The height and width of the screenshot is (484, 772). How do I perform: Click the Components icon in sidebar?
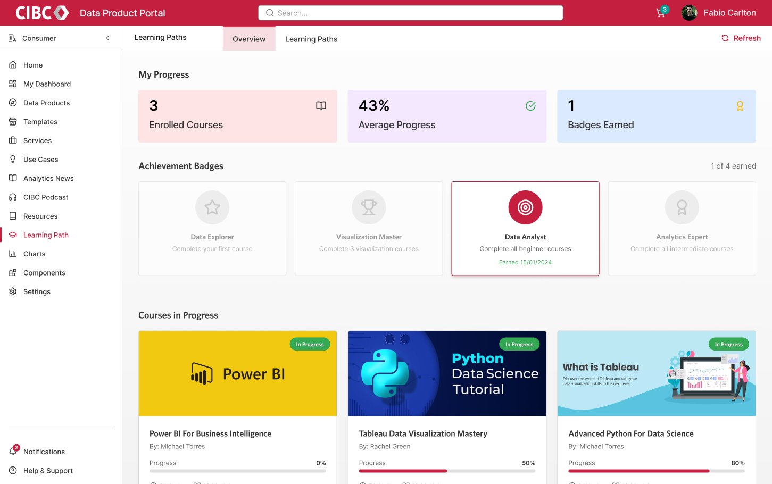coord(13,273)
